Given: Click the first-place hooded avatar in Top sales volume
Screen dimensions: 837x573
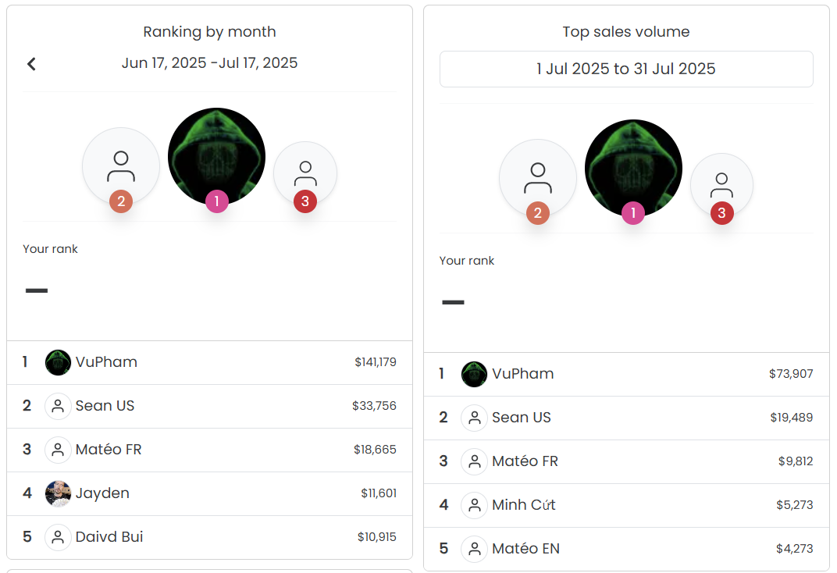Looking at the screenshot, I should pyautogui.click(x=634, y=168).
